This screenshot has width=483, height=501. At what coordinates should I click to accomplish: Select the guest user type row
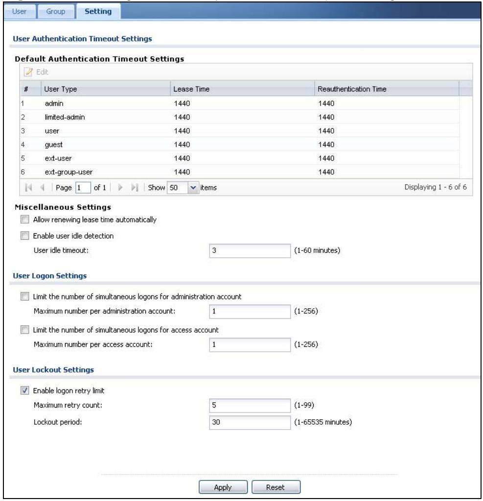pos(240,144)
